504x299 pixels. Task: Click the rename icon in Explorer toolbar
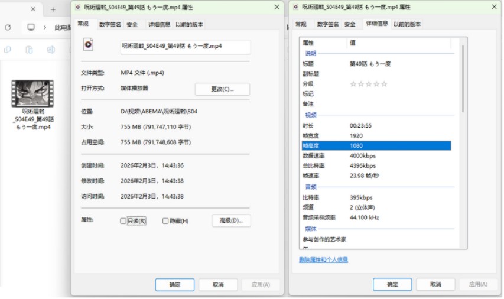(x=51, y=50)
